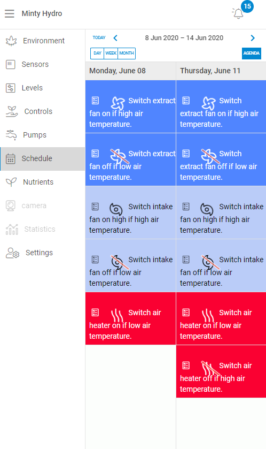
Task: Jump to Today in the calendar
Action: [x=99, y=37]
